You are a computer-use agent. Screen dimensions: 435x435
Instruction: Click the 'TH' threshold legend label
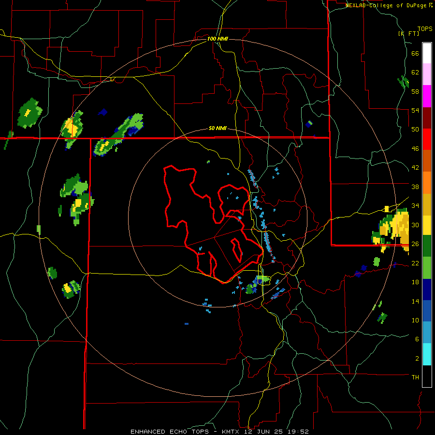click(415, 377)
